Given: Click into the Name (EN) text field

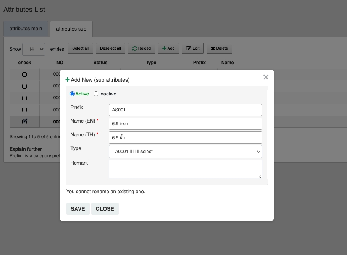Looking at the screenshot, I should pos(185,124).
